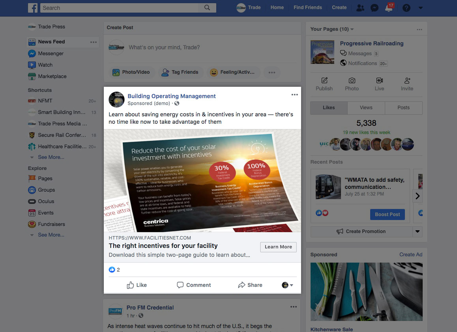Switch to Likes tab
The image size is (457, 332).
(329, 108)
